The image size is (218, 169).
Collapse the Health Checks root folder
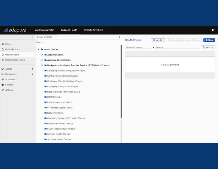click(x=38, y=49)
